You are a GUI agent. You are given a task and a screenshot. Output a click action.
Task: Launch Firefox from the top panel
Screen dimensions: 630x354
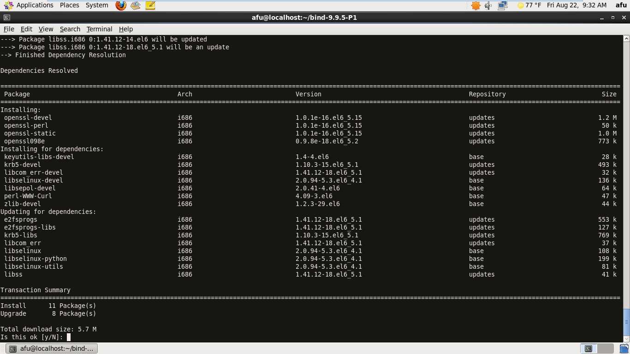click(120, 6)
